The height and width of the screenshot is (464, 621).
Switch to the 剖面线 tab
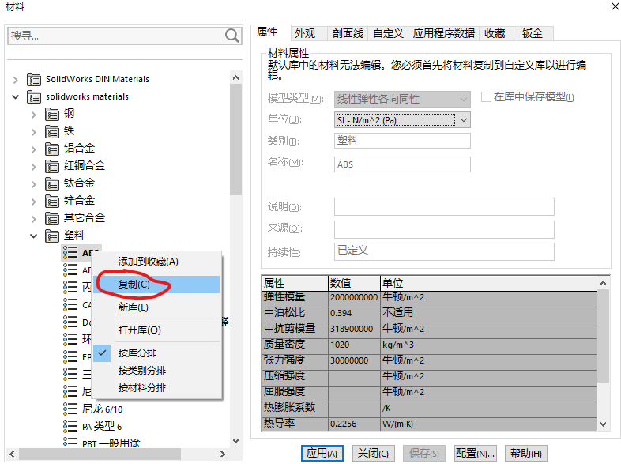pyautogui.click(x=348, y=34)
